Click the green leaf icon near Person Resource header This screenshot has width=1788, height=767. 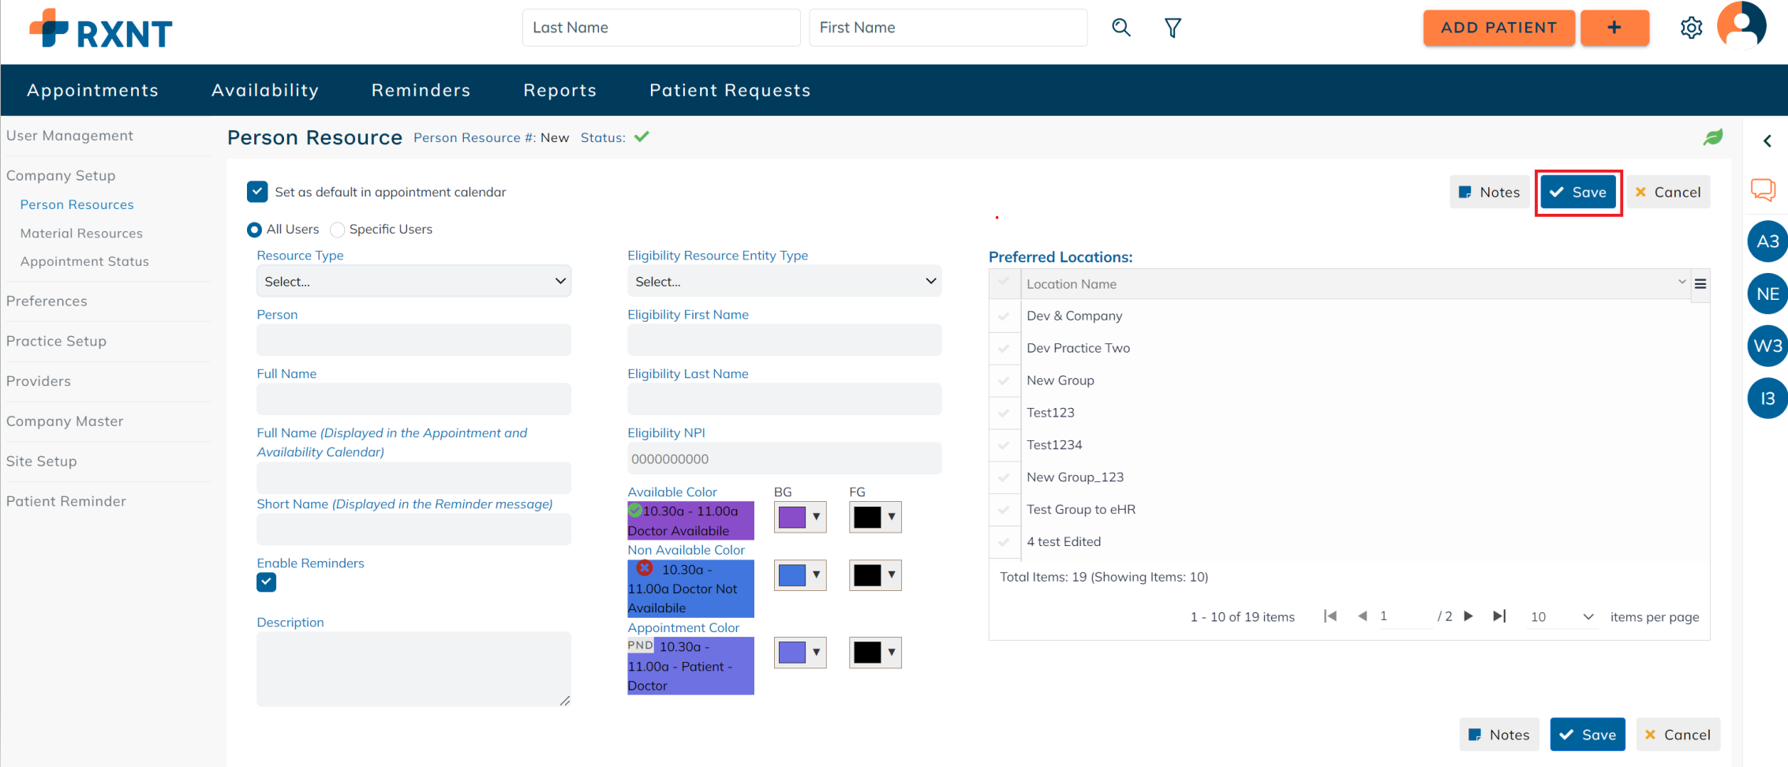click(x=1714, y=137)
